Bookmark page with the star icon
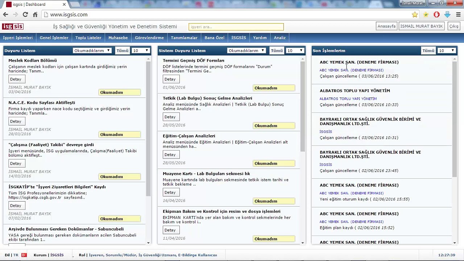 point(415,14)
